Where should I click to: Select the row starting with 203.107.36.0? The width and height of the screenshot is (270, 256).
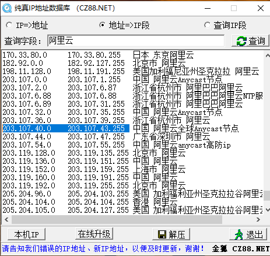point(132,120)
